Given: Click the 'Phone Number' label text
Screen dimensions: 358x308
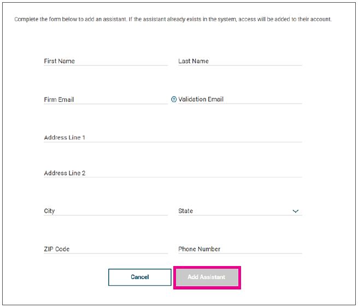Looking at the screenshot, I should 199,249.
